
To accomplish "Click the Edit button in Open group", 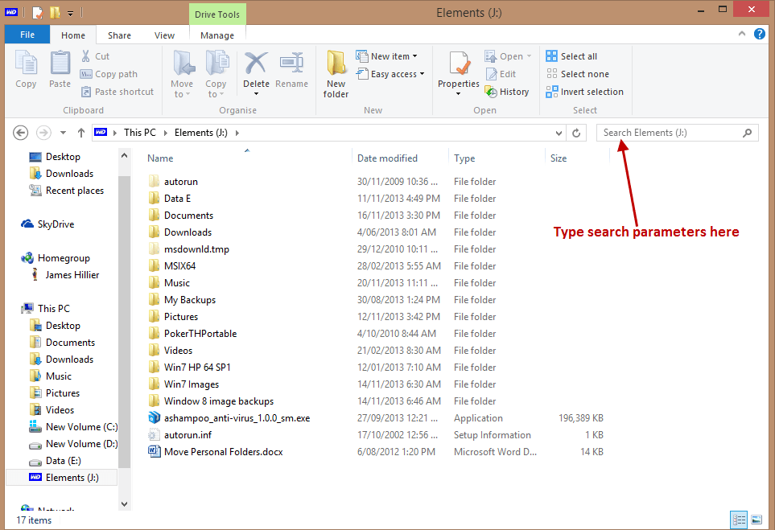I will click(x=501, y=74).
